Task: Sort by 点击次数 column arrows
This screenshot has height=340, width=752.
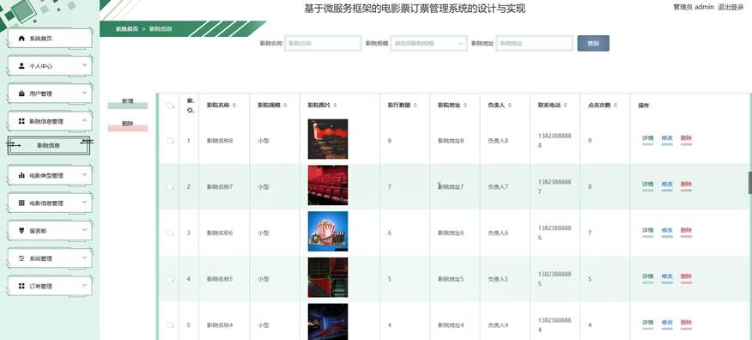Action: (x=616, y=105)
